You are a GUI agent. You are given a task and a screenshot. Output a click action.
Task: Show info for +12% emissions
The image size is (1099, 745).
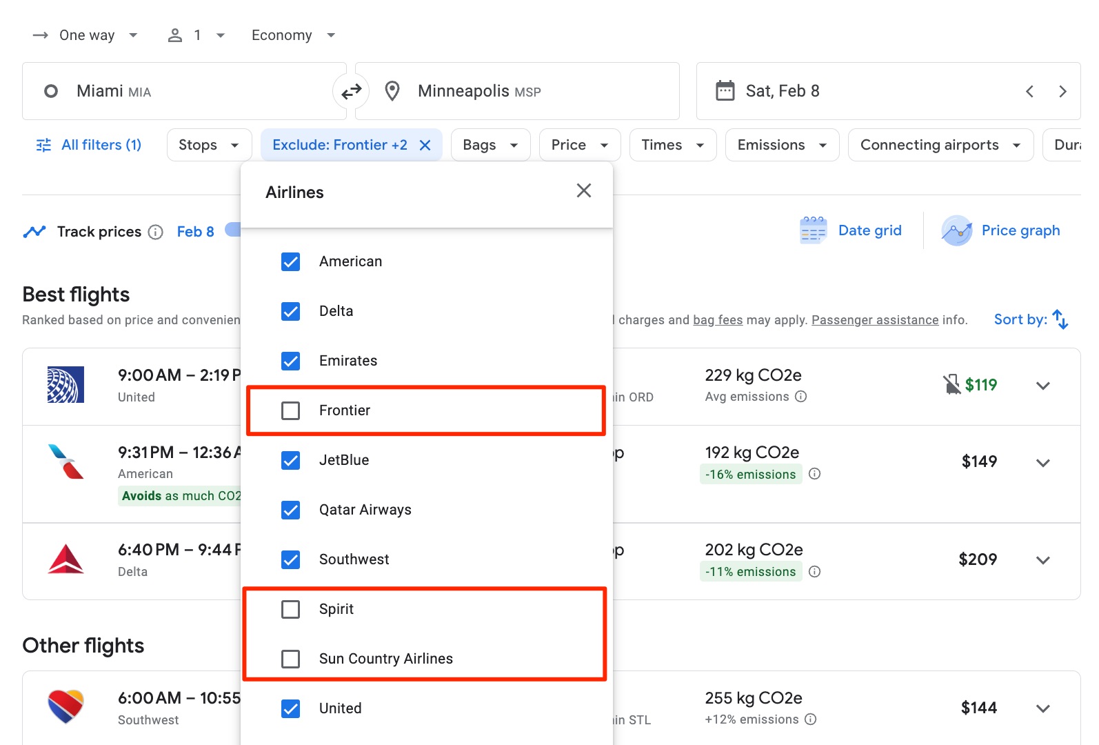811,719
